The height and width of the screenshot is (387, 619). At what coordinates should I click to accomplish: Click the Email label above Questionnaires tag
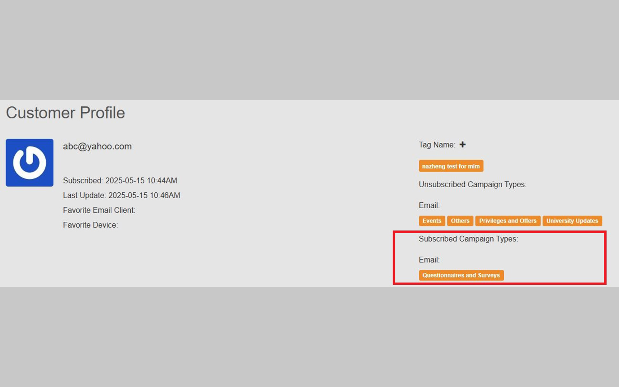point(429,260)
